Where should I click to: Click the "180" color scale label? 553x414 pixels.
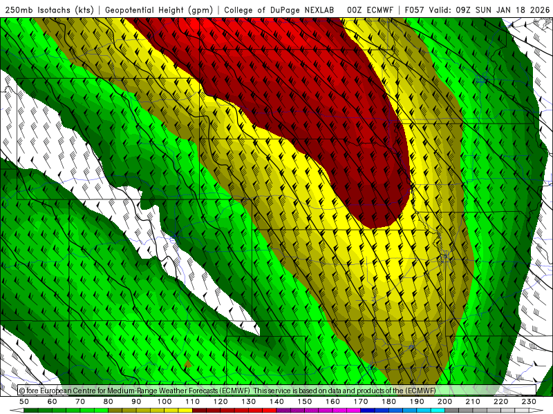click(x=388, y=402)
